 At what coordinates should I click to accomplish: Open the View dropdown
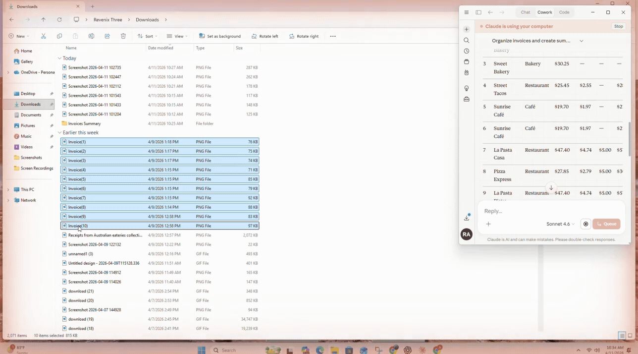[x=177, y=36]
